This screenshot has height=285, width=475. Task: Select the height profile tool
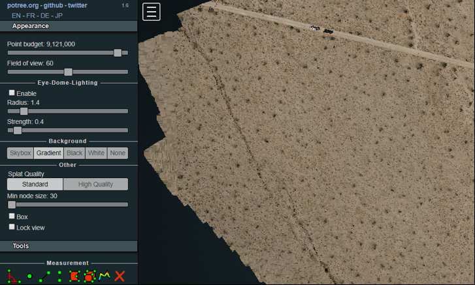pyautogui.click(x=105, y=276)
